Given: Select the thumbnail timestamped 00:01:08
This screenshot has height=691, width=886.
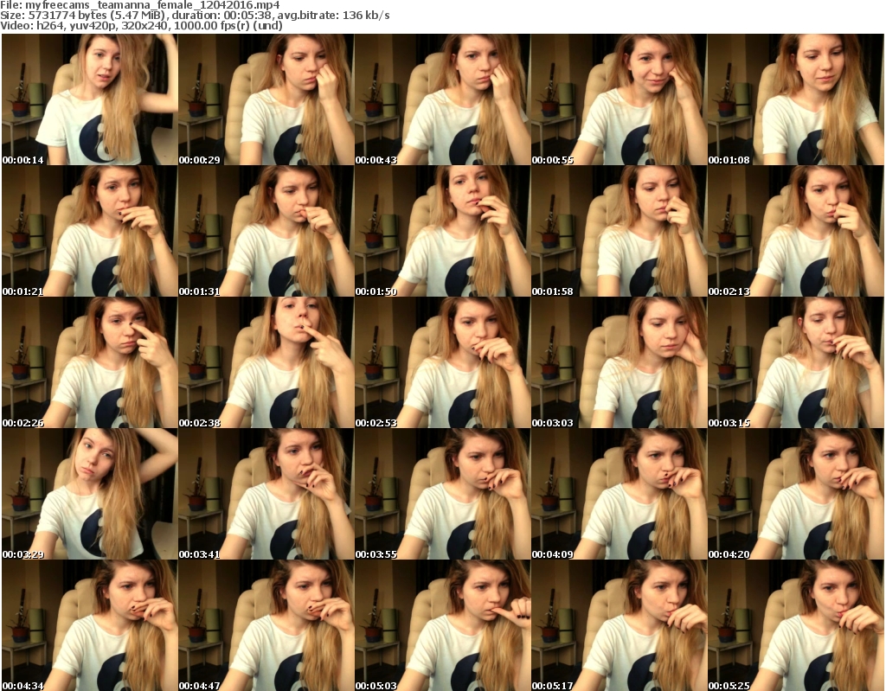Looking at the screenshot, I should click(796, 99).
